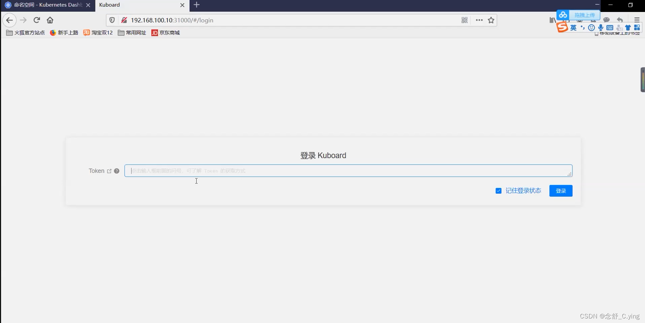Open the 新手上路 bookmark
The height and width of the screenshot is (323, 645).
click(64, 33)
